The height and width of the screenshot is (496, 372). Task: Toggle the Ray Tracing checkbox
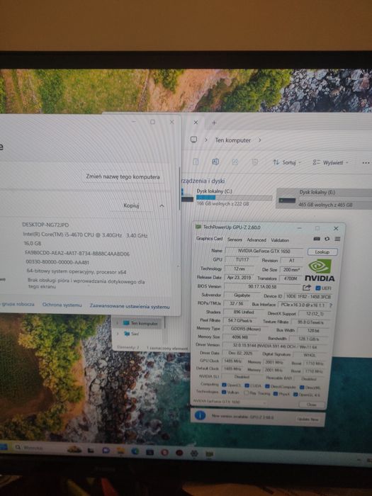point(246,393)
